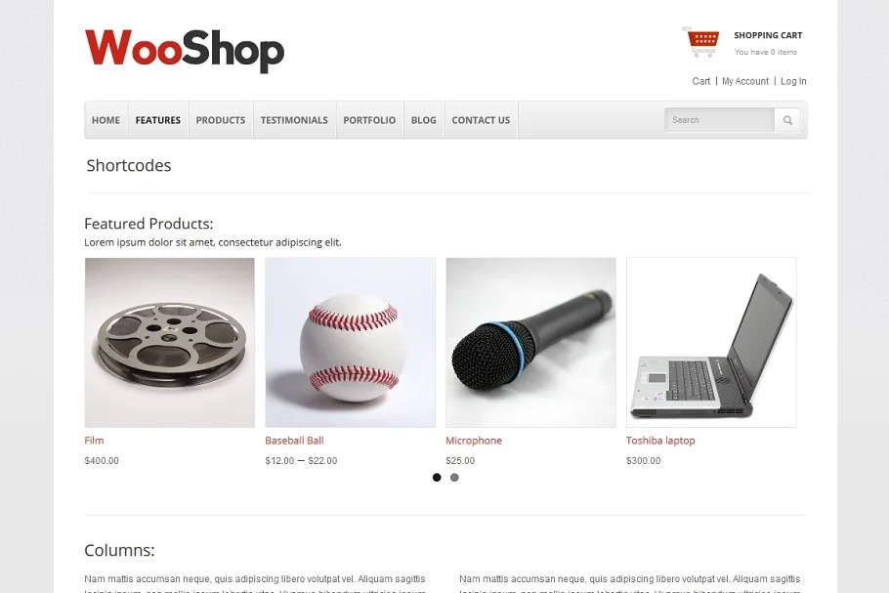Click the magnifying glass search button

(x=787, y=120)
